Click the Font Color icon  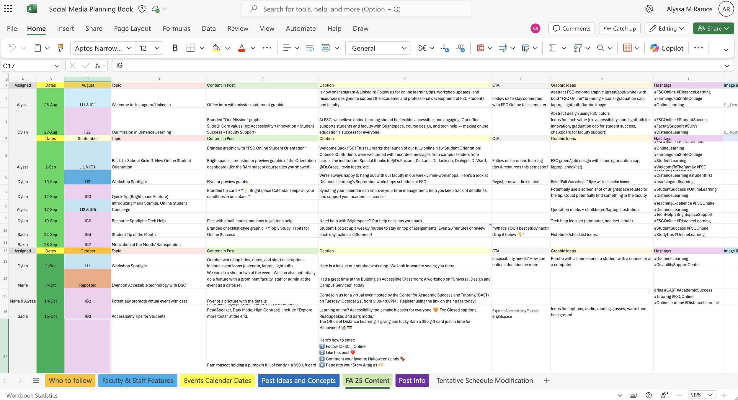[x=241, y=48]
